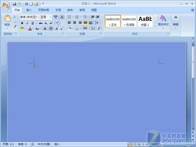
Task: Toggle underline (U) formatting
Action: [33, 23]
